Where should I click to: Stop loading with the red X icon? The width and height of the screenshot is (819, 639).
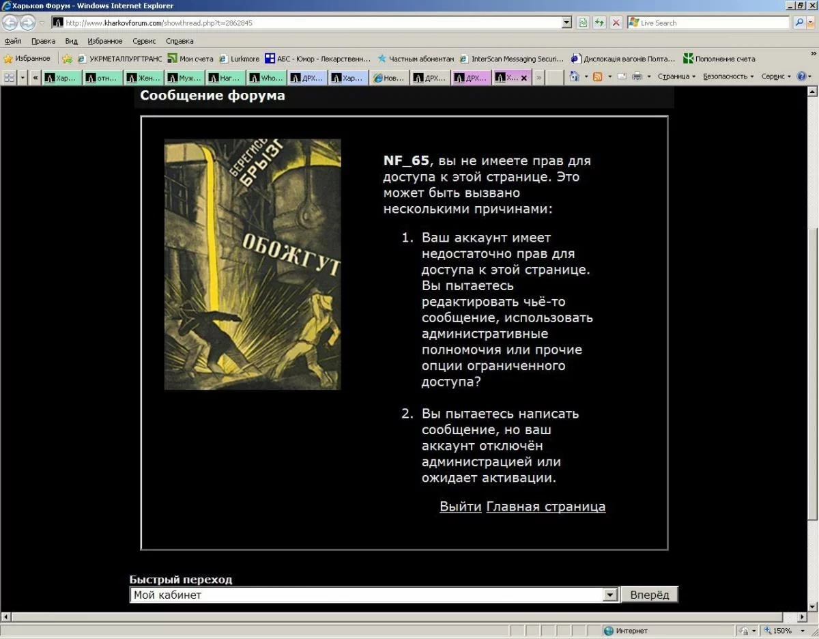point(616,23)
